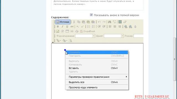Open Find with binoculars icon
The image size is (177, 99).
click(110, 22)
